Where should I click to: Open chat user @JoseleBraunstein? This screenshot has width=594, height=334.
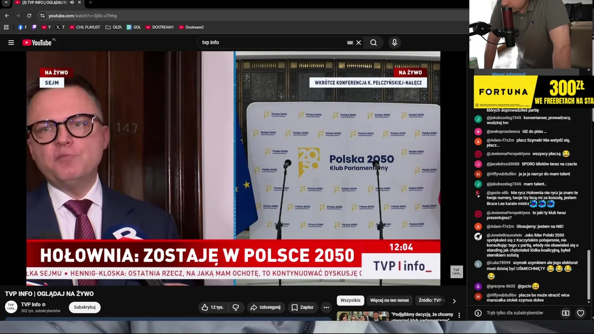click(504, 235)
